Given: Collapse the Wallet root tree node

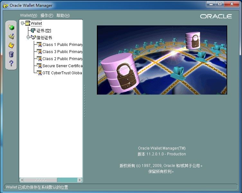Looking at the screenshot, I should (23, 23).
